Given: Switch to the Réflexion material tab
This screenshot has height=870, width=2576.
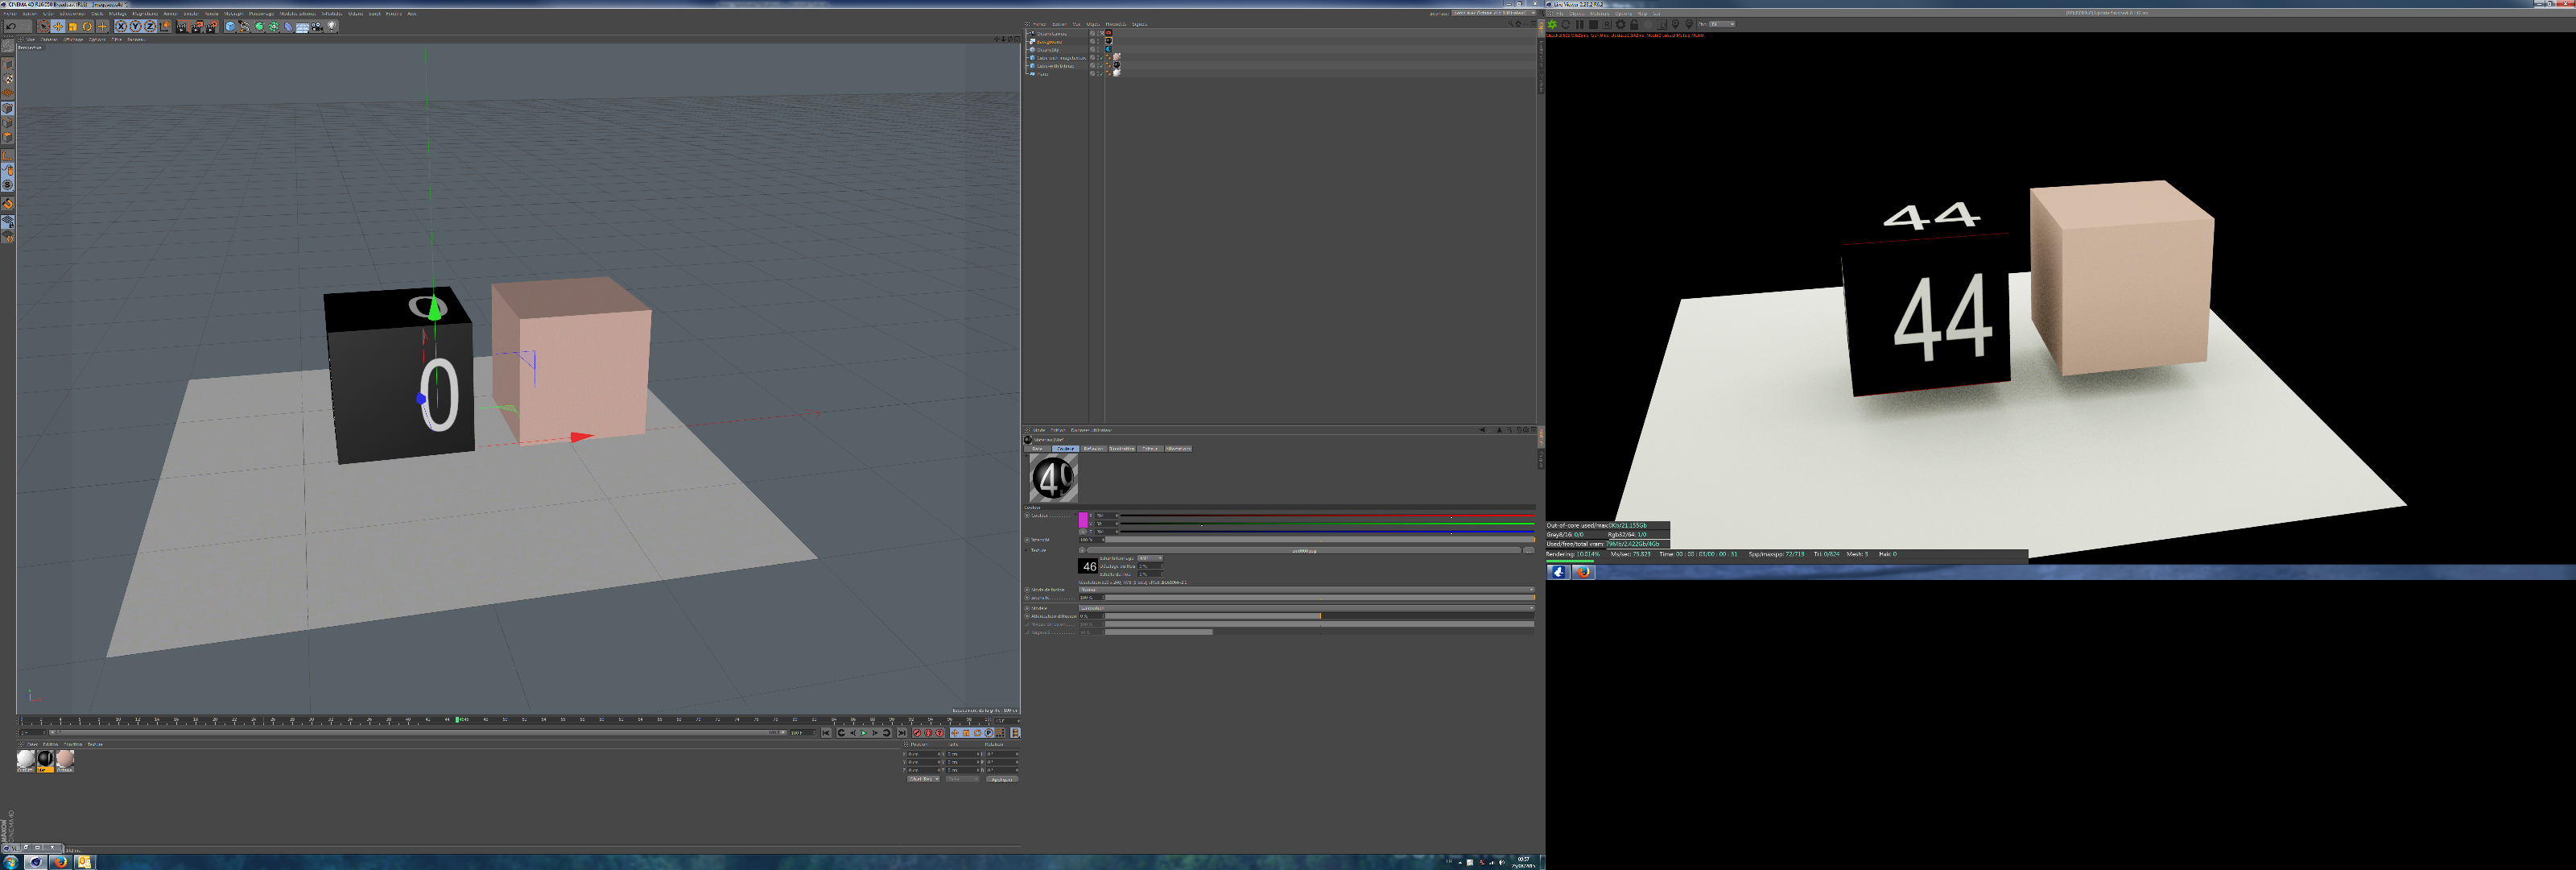Looking at the screenshot, I should coord(1093,449).
